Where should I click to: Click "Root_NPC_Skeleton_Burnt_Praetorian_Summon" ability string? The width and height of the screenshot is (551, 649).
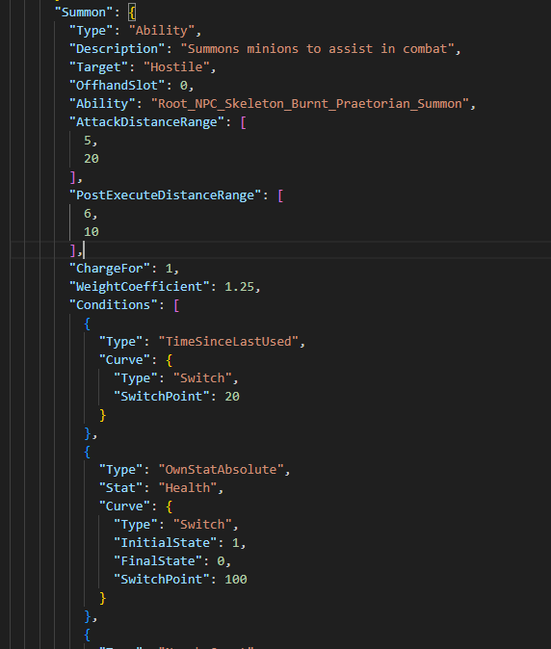310,103
